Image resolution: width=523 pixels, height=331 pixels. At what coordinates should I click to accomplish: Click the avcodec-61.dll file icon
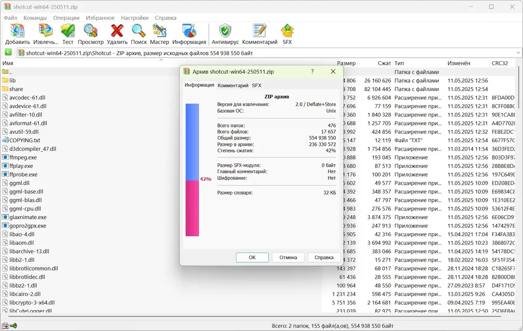5,97
